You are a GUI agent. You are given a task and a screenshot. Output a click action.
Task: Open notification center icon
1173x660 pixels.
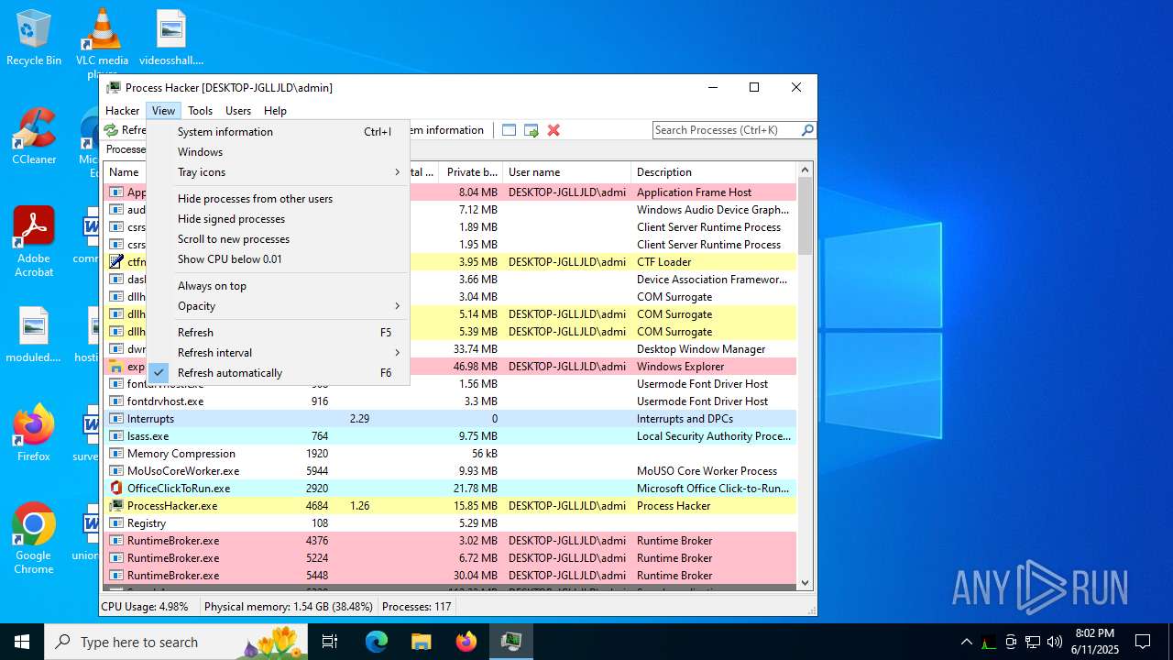pyautogui.click(x=1143, y=642)
